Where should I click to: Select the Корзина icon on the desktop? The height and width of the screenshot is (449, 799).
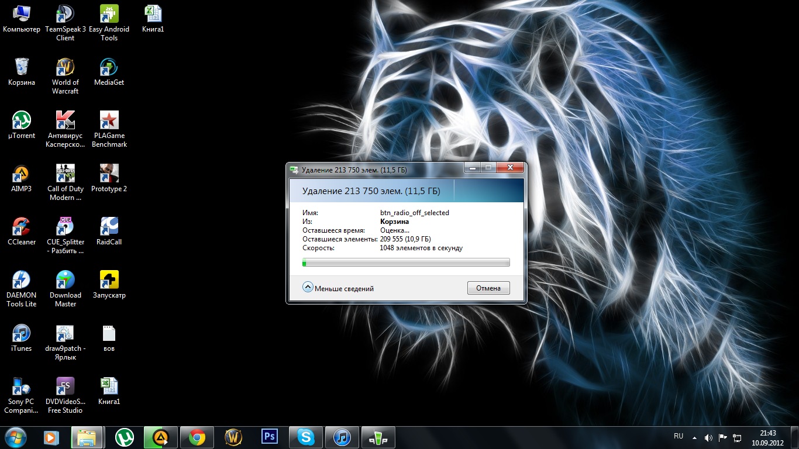22,72
